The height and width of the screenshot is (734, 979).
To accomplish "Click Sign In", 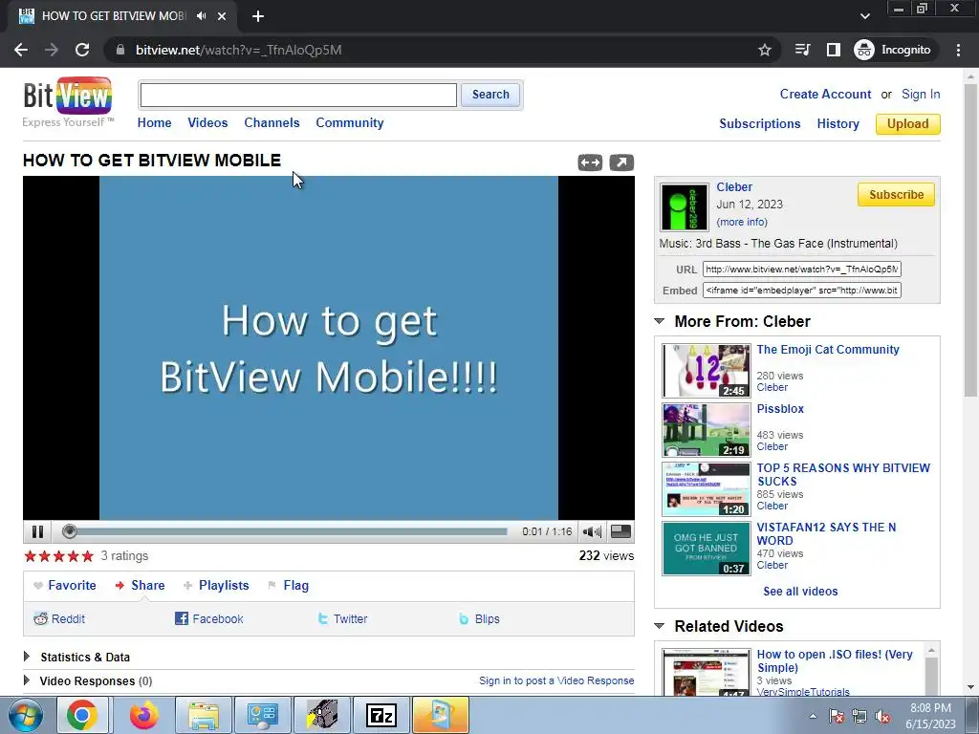I will pos(921,95).
